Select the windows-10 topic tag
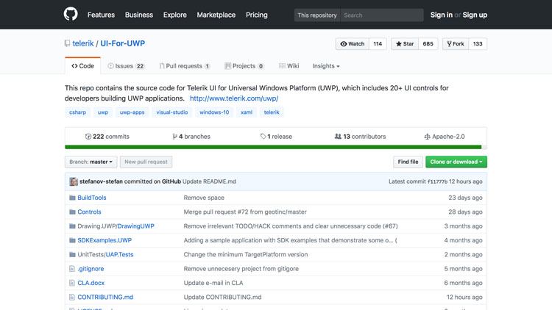This screenshot has width=552, height=310. coord(214,112)
